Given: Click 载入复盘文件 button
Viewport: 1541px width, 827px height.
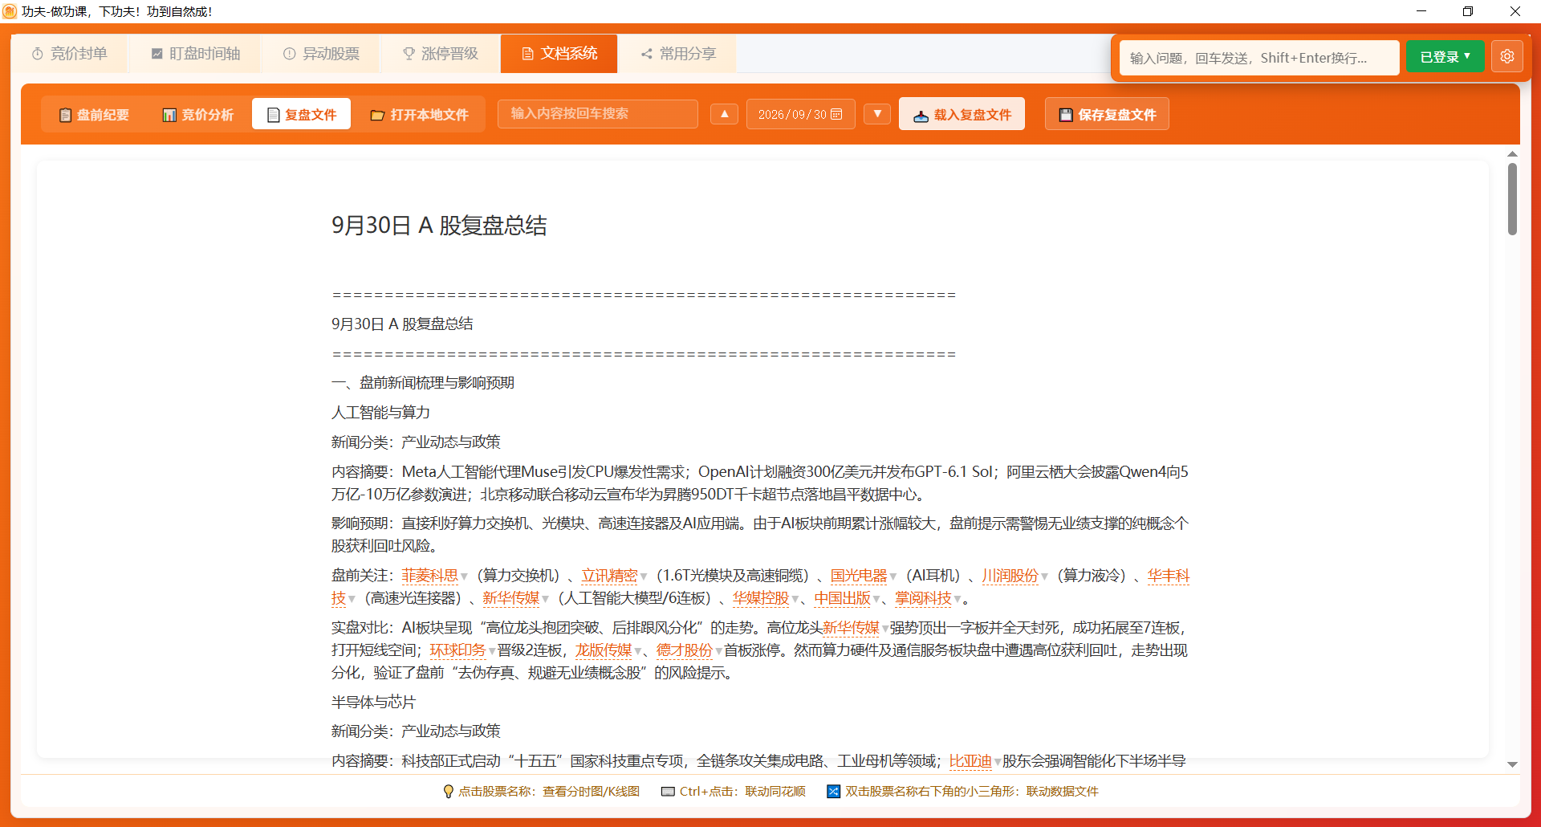Looking at the screenshot, I should coord(962,115).
